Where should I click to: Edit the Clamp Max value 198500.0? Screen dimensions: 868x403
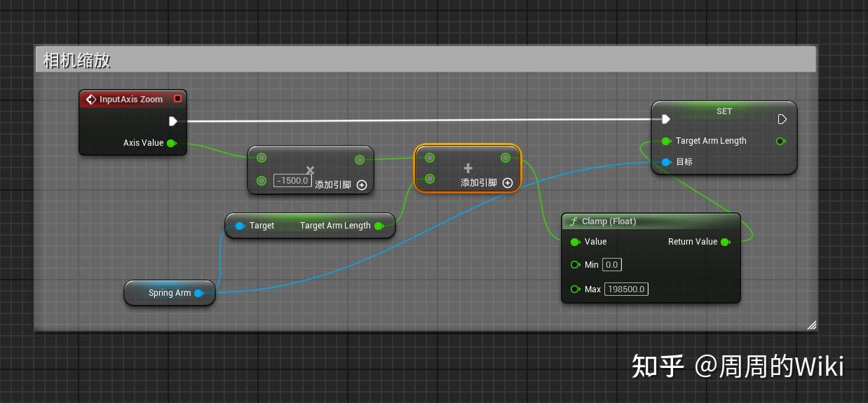tap(627, 289)
